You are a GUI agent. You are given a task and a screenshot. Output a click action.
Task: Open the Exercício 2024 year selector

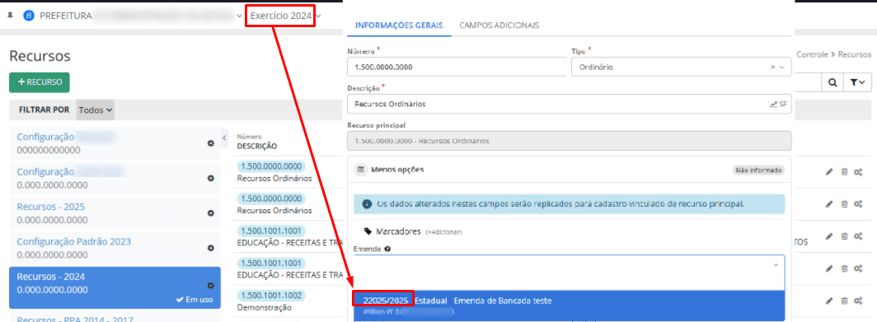[285, 16]
